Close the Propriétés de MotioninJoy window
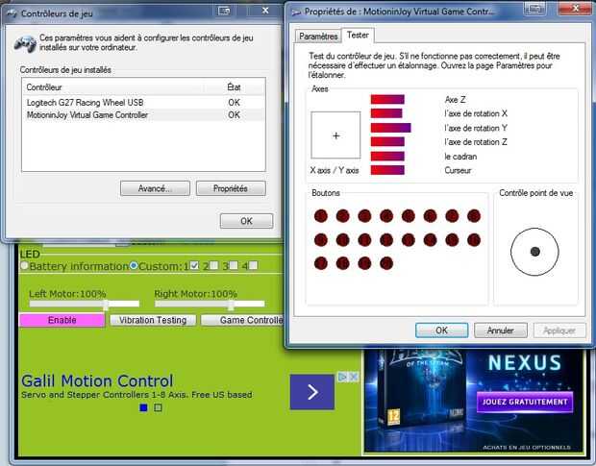 click(576, 9)
